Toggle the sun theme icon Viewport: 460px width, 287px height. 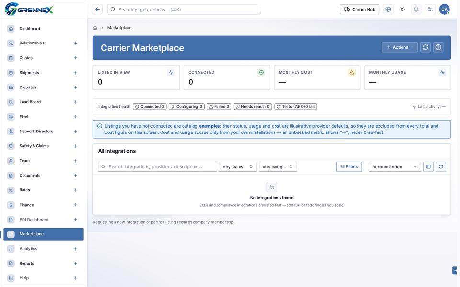(402, 10)
